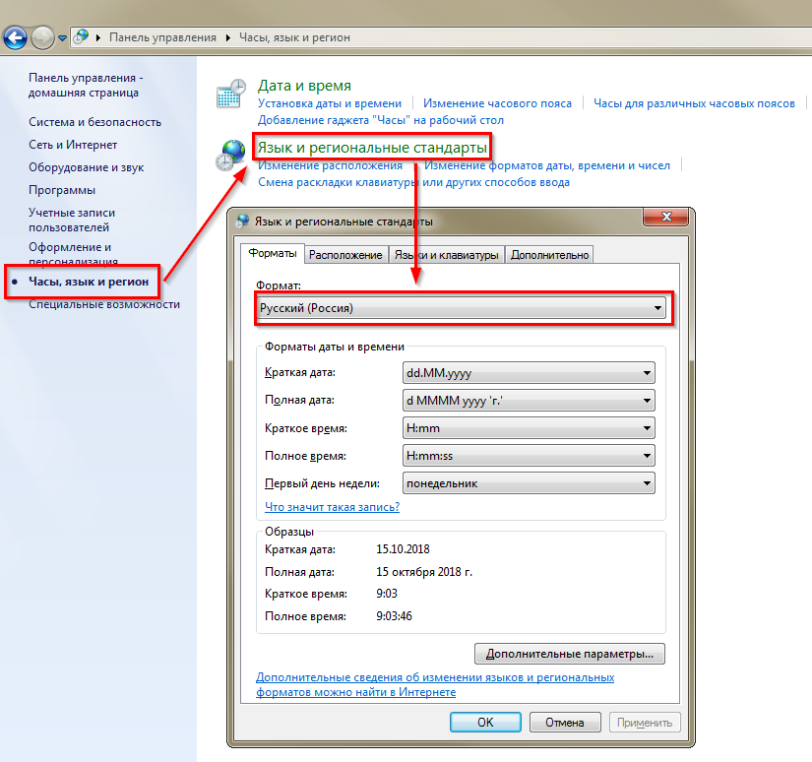Click Смена раскладки клавиатуры link
This screenshot has height=762, width=812.
[x=413, y=182]
